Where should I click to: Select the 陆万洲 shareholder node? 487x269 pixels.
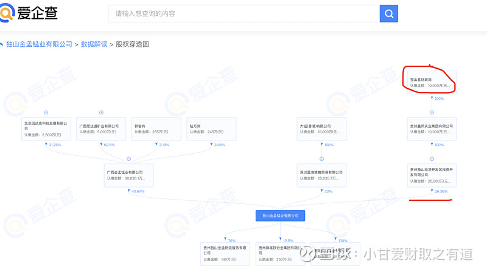(x=211, y=129)
